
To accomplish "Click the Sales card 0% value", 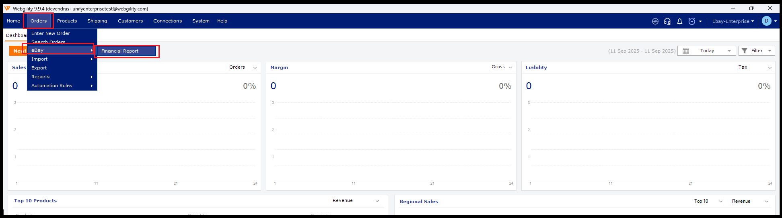I will pyautogui.click(x=249, y=86).
